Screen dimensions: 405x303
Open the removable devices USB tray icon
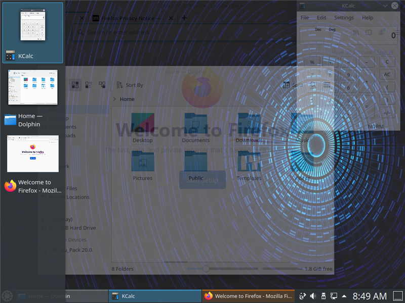(x=323, y=296)
